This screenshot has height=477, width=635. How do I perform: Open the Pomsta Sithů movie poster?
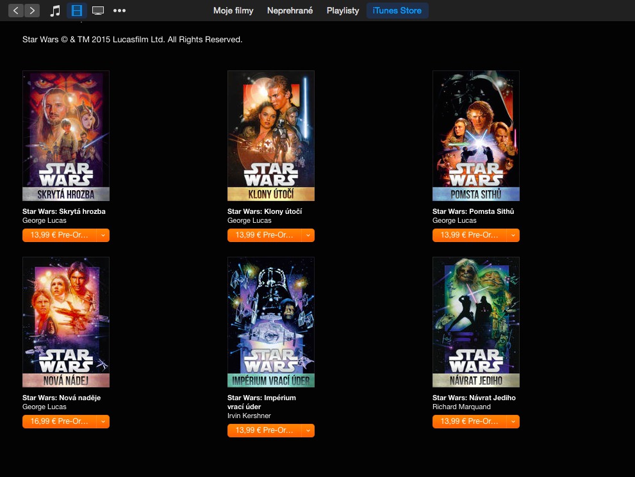(x=476, y=136)
